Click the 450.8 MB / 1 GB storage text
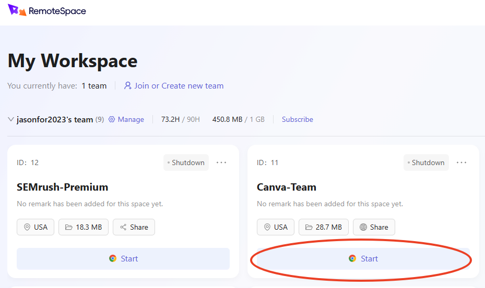Image resolution: width=485 pixels, height=288 pixels. pyautogui.click(x=238, y=119)
